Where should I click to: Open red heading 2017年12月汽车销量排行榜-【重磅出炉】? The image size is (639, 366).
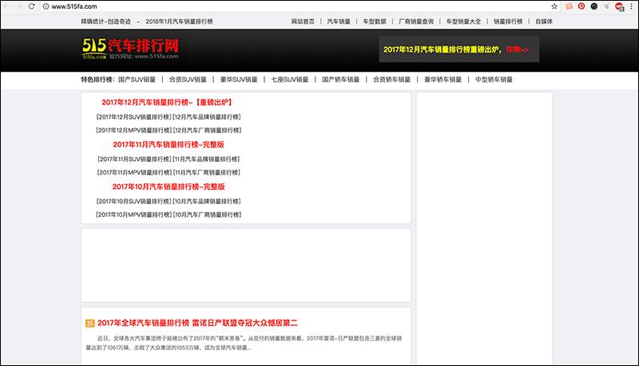coord(167,103)
